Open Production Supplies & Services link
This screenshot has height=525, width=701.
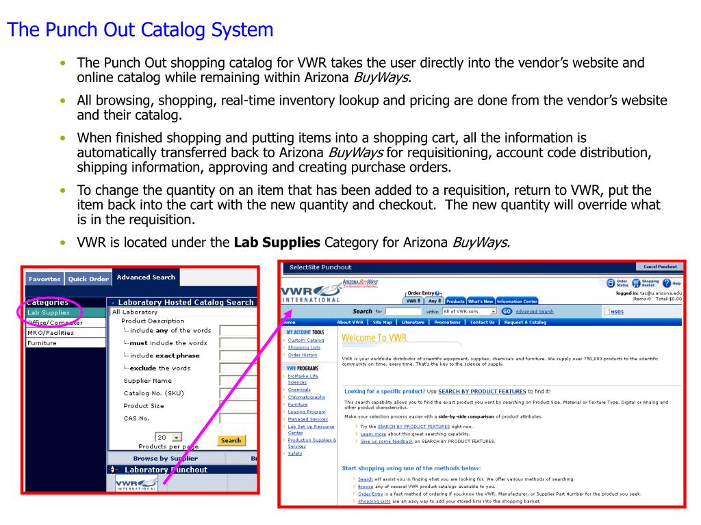[311, 443]
